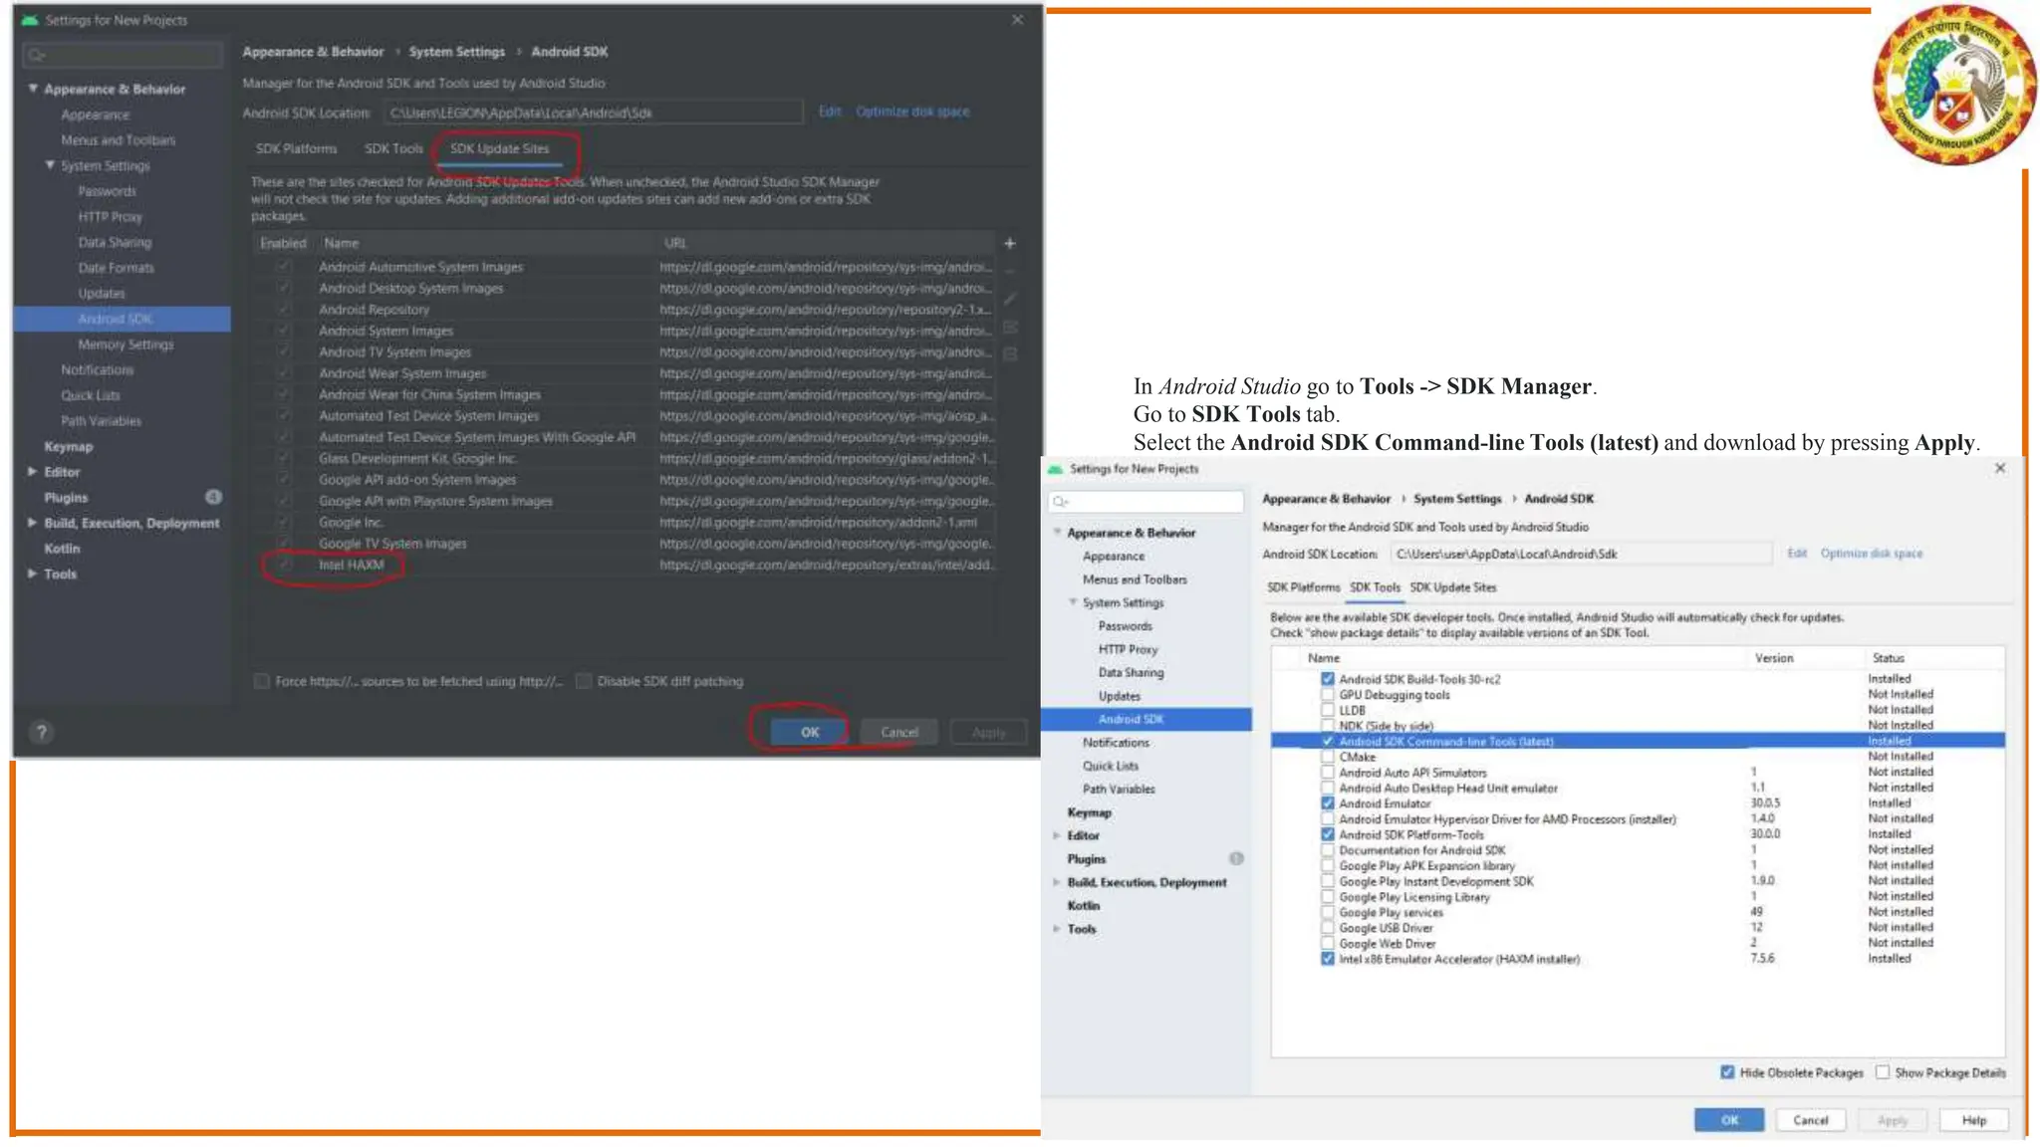
Task: Open SDK Update Sites tab in light window
Action: click(x=1452, y=587)
